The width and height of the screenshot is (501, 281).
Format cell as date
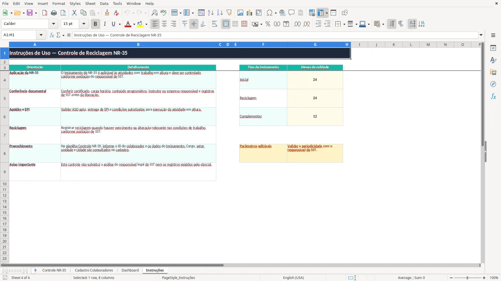click(x=286, y=24)
